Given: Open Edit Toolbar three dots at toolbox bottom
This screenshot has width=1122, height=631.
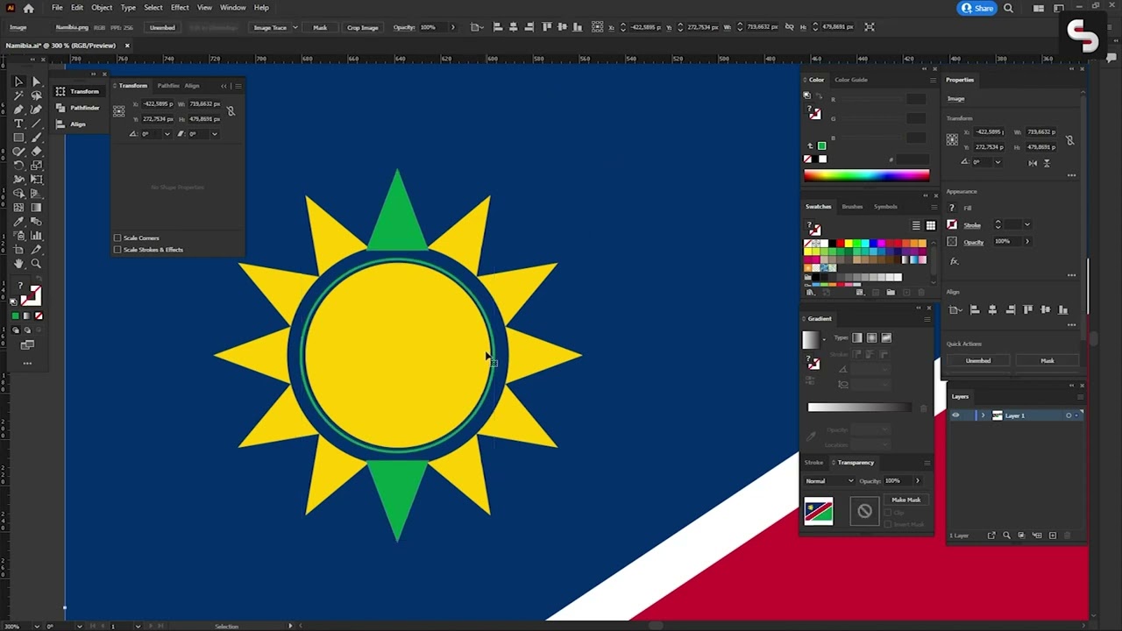Looking at the screenshot, I should click(x=27, y=363).
